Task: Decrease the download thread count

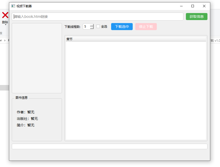Action: 92,28
